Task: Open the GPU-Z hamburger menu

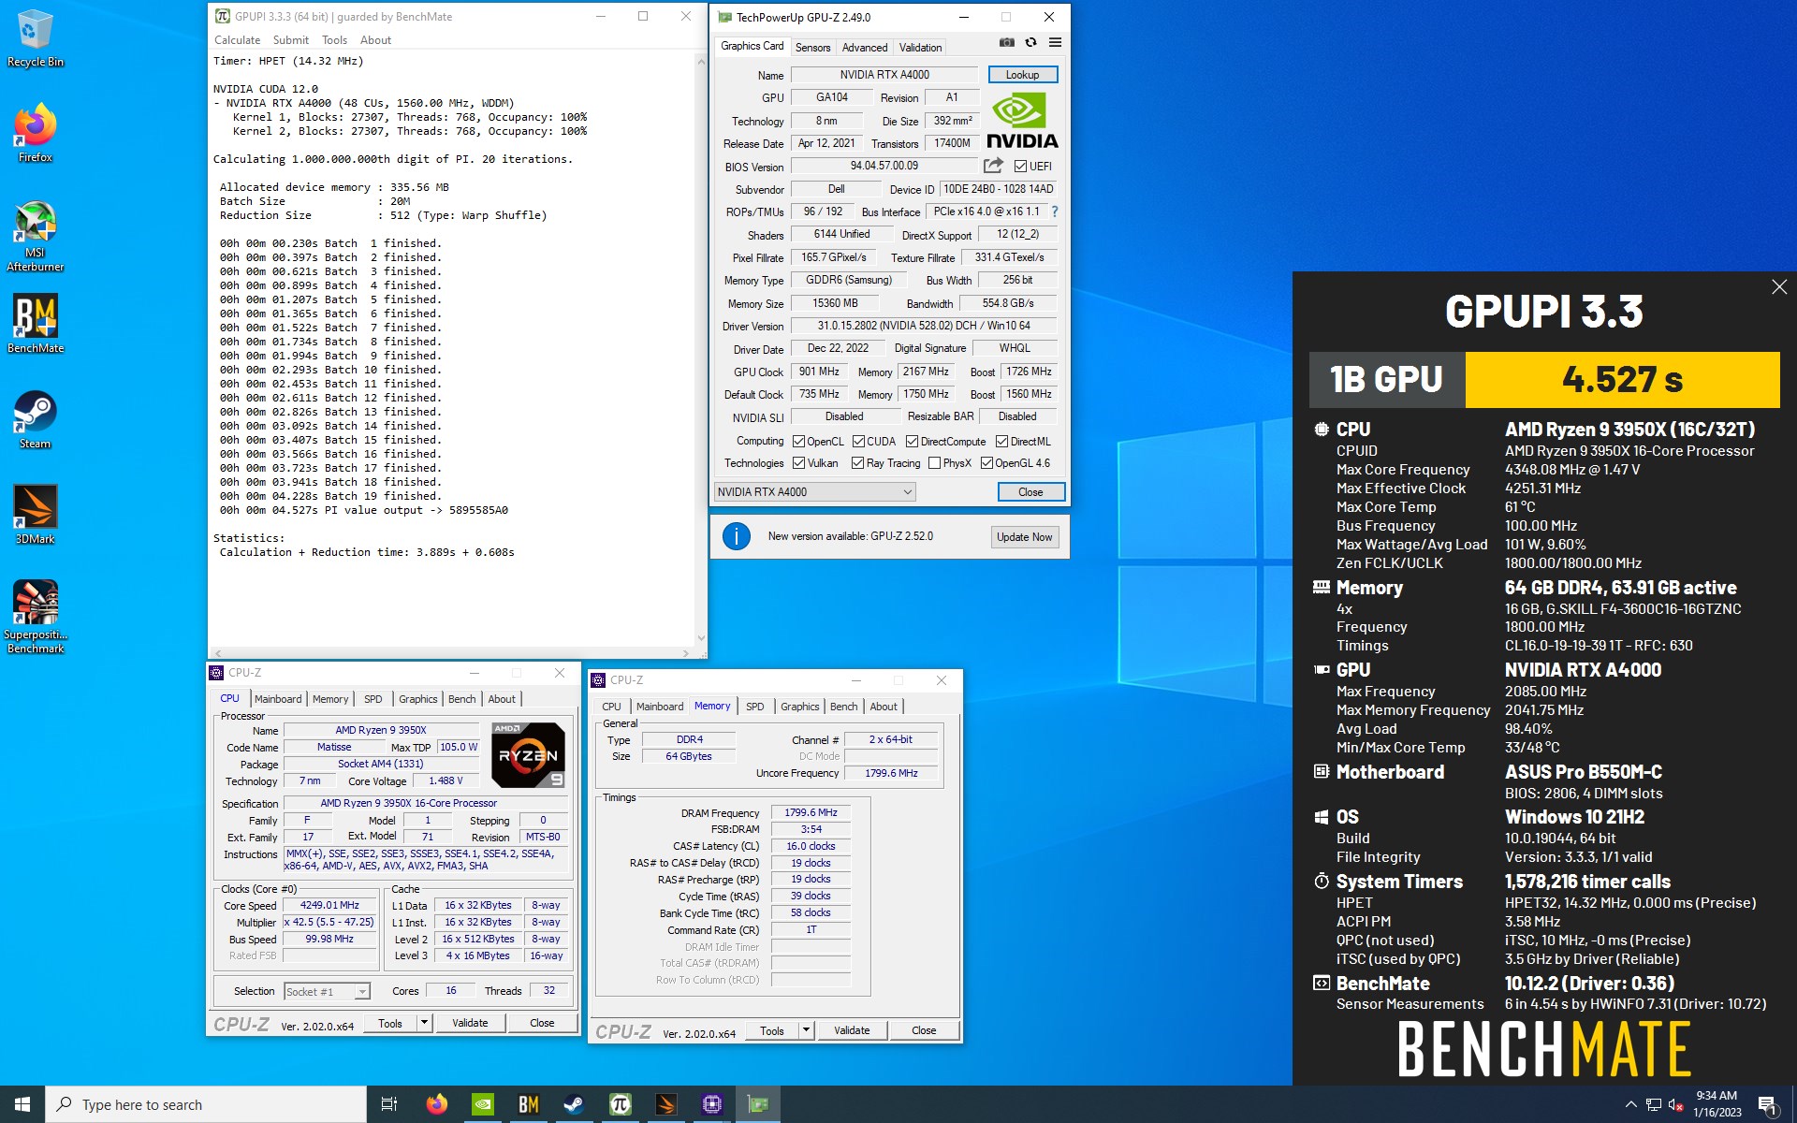Action: pyautogui.click(x=1055, y=42)
